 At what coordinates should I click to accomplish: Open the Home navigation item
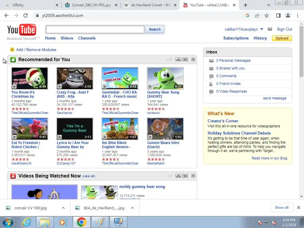pos(50,38)
